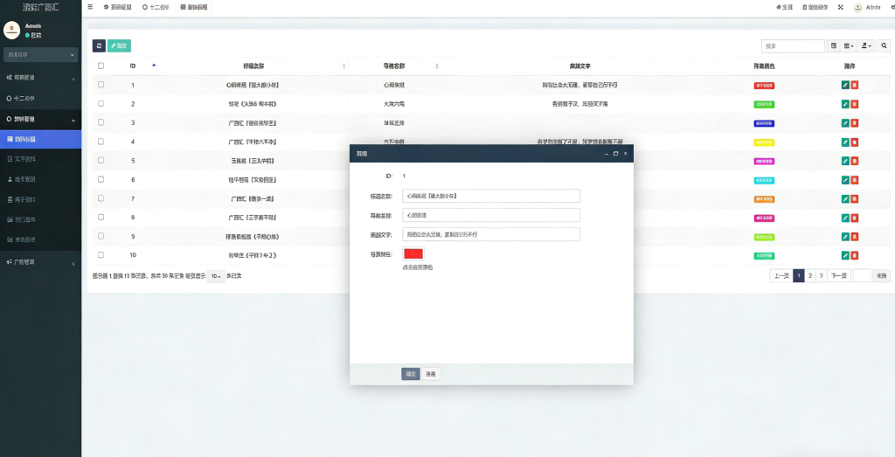Click the table view toggle icon beside search
The width and height of the screenshot is (895, 457).
pyautogui.click(x=833, y=45)
